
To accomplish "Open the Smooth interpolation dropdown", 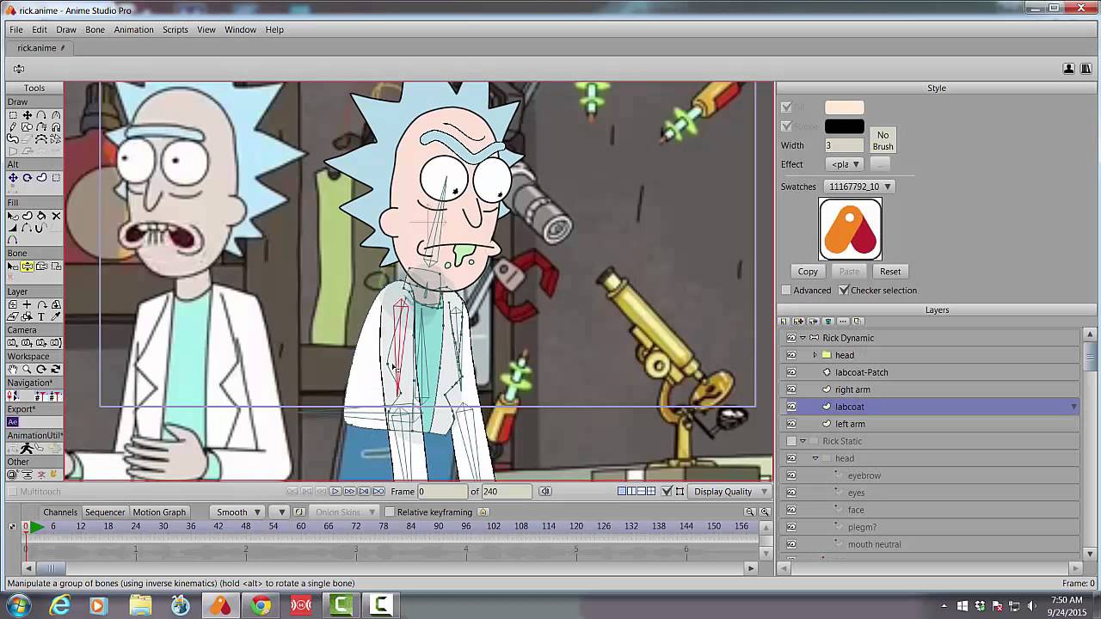I will (x=238, y=512).
